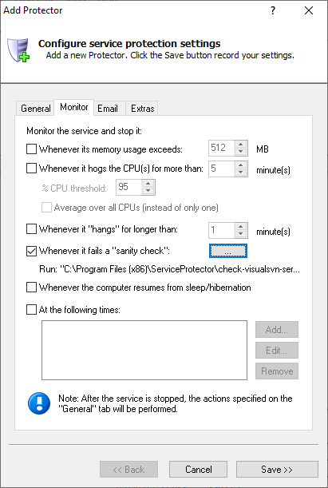
Task: Click the question mark help button
Action: pos(273,10)
